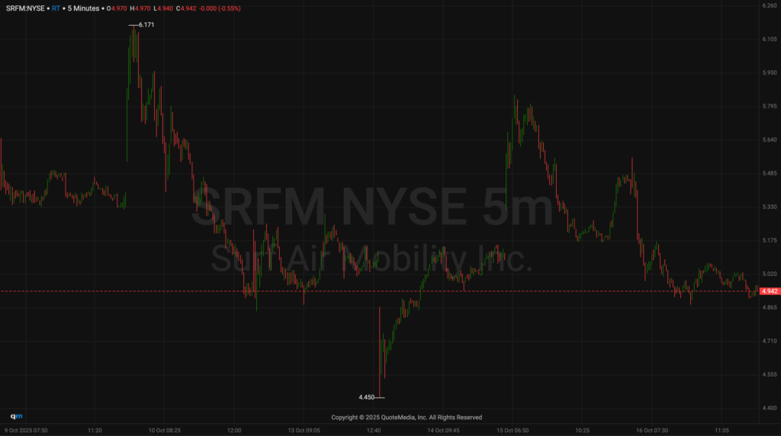The height and width of the screenshot is (436, 781).
Task: Click the QuoteMedia qm logo icon
Action: coord(16,416)
